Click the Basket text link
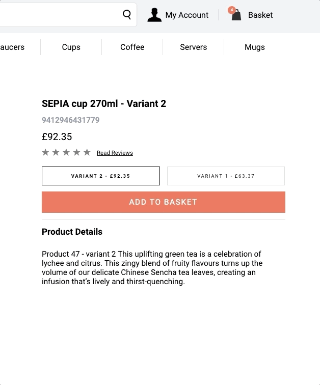Image resolution: width=320 pixels, height=385 pixels. (x=260, y=15)
